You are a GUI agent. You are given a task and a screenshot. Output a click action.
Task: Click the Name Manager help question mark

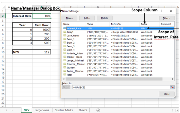pos(161,11)
